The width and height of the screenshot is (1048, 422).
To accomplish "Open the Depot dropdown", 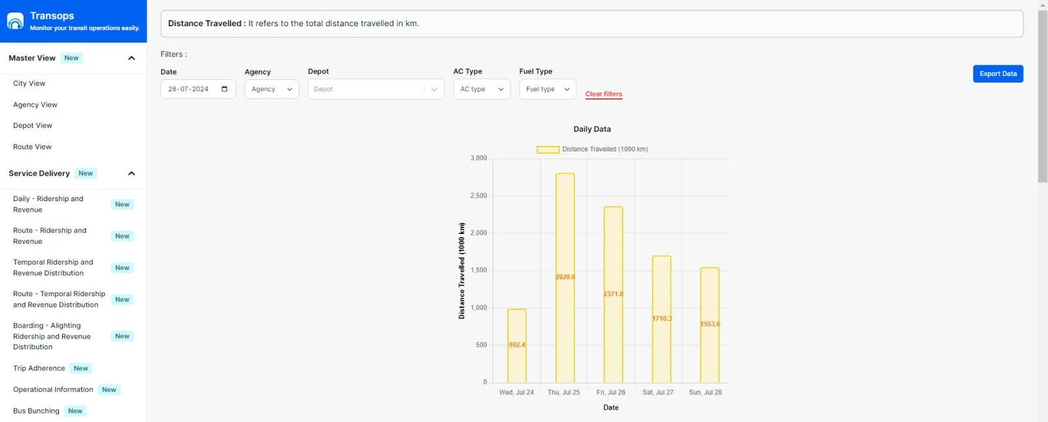I will click(376, 89).
